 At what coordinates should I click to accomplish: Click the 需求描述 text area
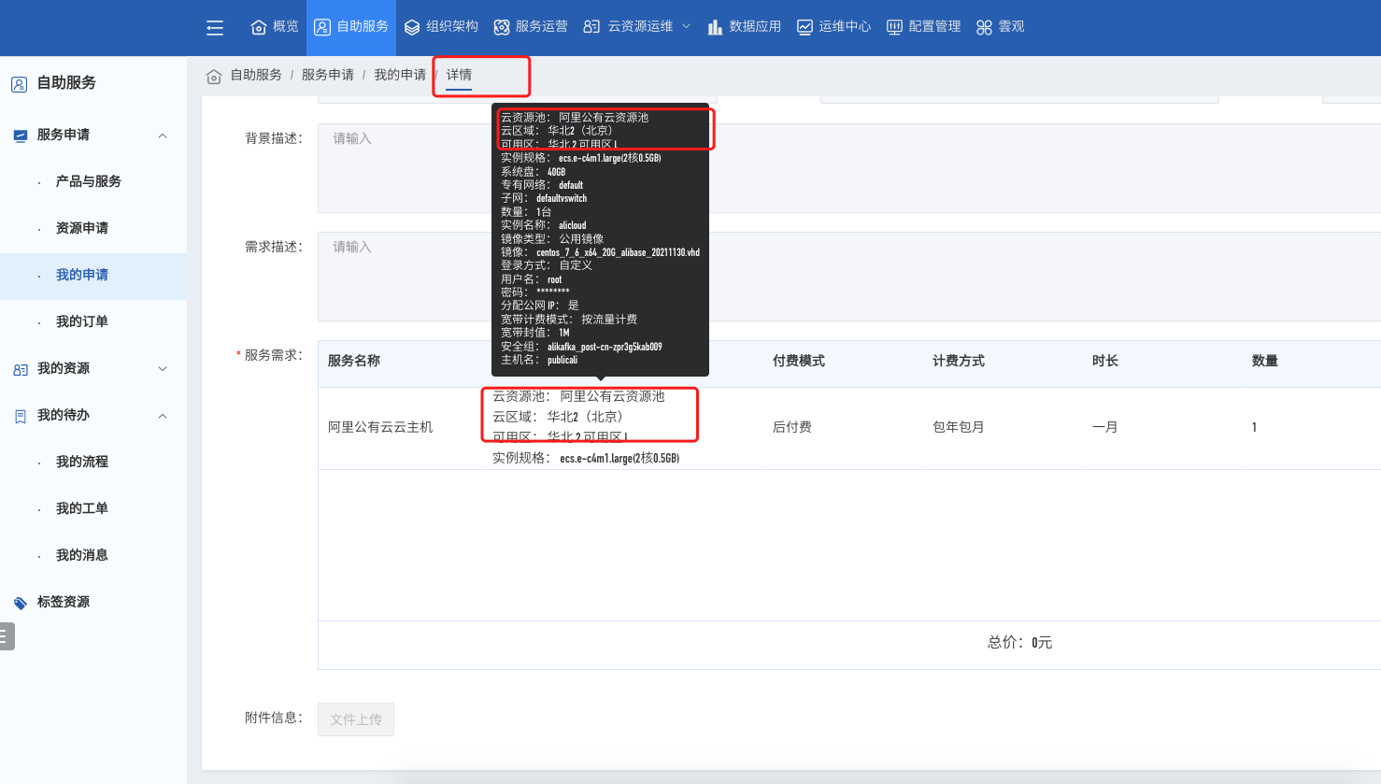point(849,277)
